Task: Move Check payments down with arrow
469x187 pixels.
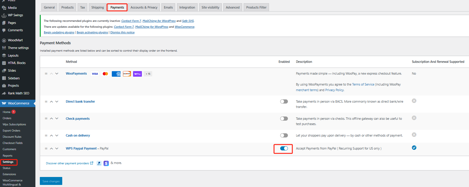Action: [x=57, y=119]
